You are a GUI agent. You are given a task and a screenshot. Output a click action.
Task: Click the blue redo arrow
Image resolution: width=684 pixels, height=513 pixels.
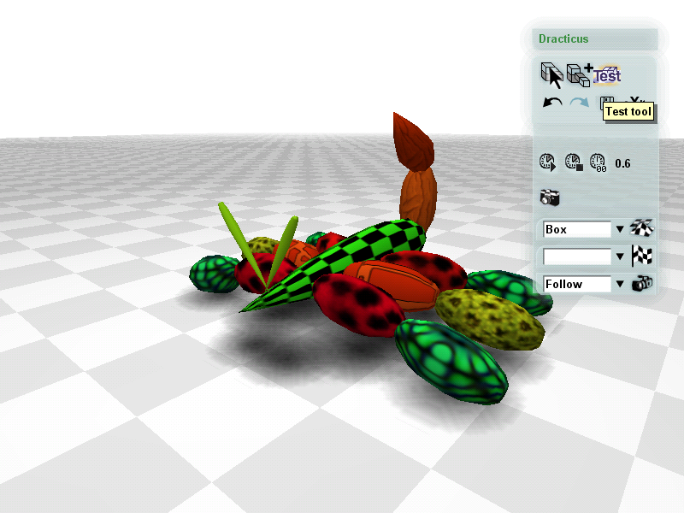[x=580, y=102]
